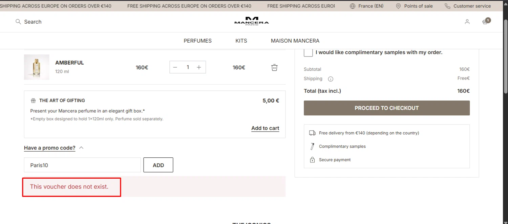Click the AMBERFUL product name
This screenshot has height=224, width=508.
[x=69, y=63]
